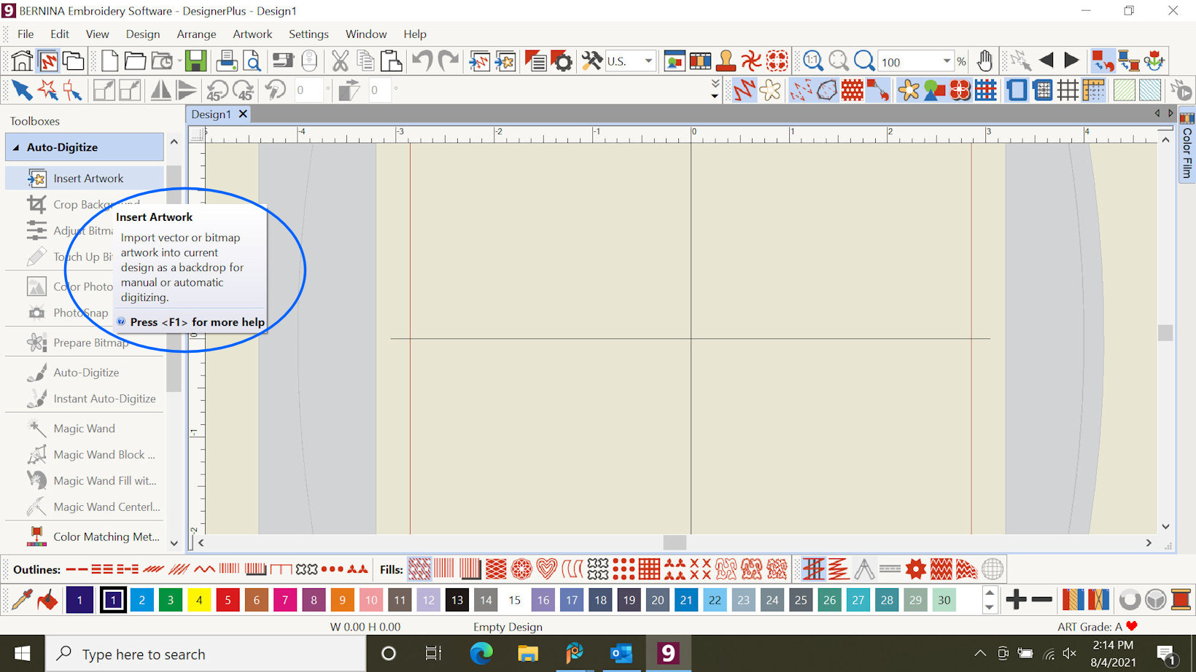Toggle the grid display icon
This screenshot has height=672, width=1196.
[x=1068, y=90]
